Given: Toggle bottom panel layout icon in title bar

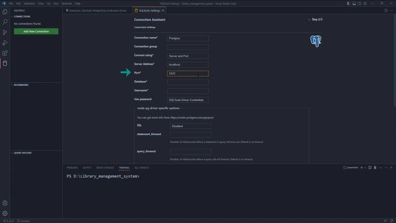Looking at the screenshot, I should click(x=354, y=4).
